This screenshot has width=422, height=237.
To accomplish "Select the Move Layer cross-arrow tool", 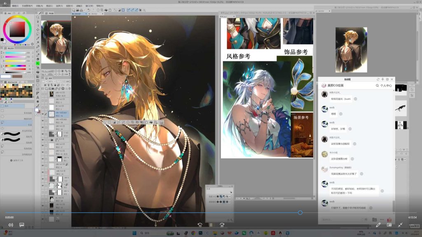I will click(38, 30).
